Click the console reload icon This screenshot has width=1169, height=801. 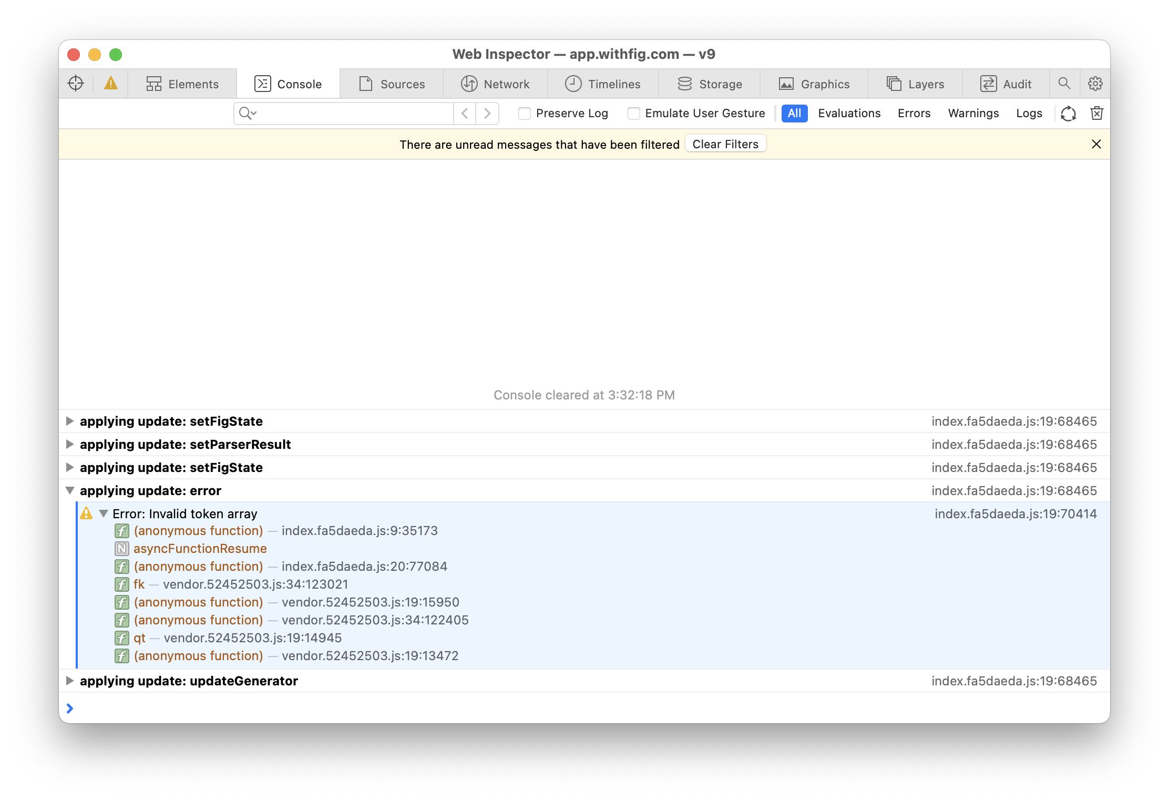click(x=1068, y=114)
